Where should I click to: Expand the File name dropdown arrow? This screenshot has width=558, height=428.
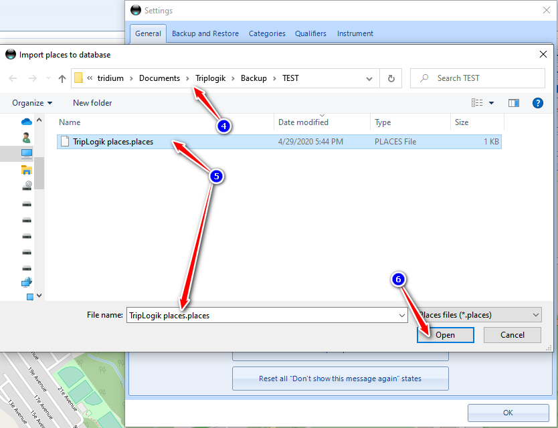click(402, 316)
